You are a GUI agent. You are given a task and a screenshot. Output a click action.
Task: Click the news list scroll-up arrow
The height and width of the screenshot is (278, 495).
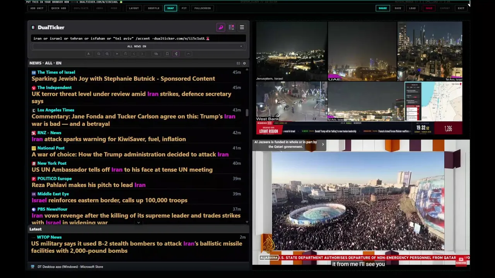pos(247,69)
